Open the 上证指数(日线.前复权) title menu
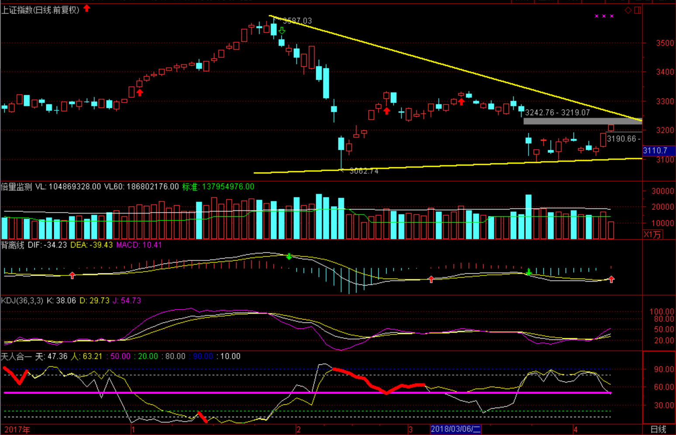Screen dimensions: 676x435 pyautogui.click(x=40, y=10)
